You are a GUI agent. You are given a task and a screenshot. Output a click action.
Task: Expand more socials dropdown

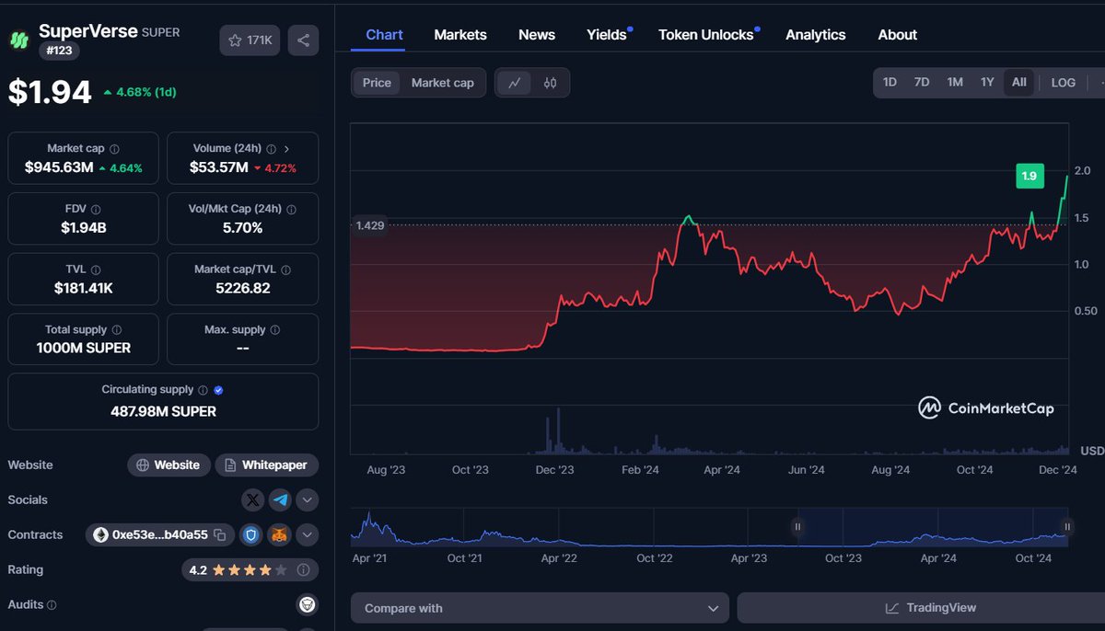pyautogui.click(x=308, y=500)
